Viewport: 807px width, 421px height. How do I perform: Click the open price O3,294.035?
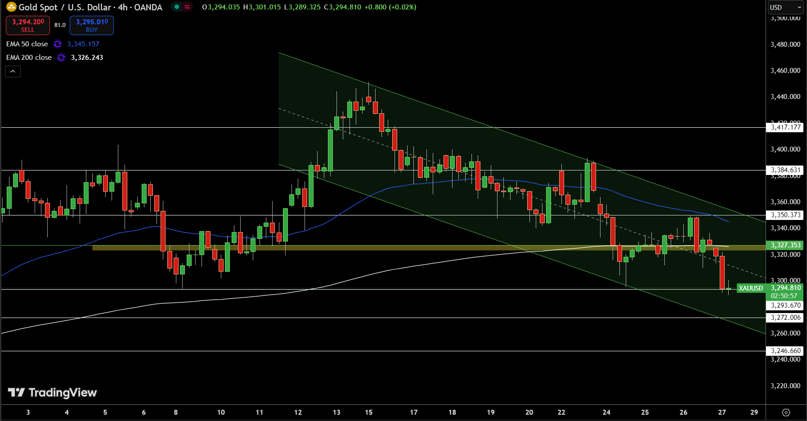(x=221, y=7)
